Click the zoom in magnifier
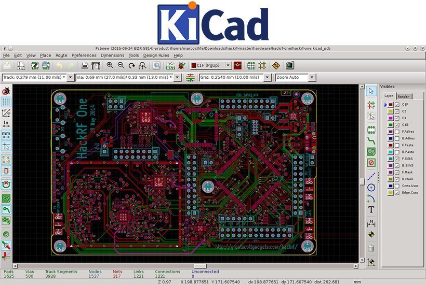Image resolution: width=426 pixels, height=285 pixels. [x=110, y=66]
